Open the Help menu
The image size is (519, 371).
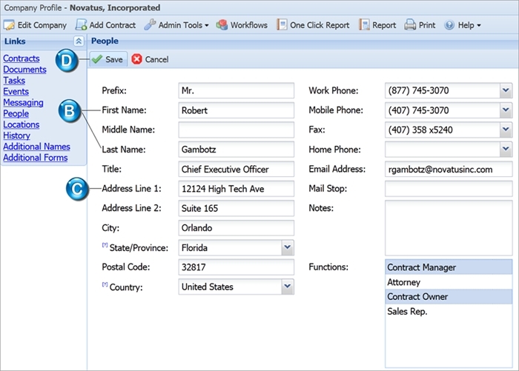[x=463, y=25]
